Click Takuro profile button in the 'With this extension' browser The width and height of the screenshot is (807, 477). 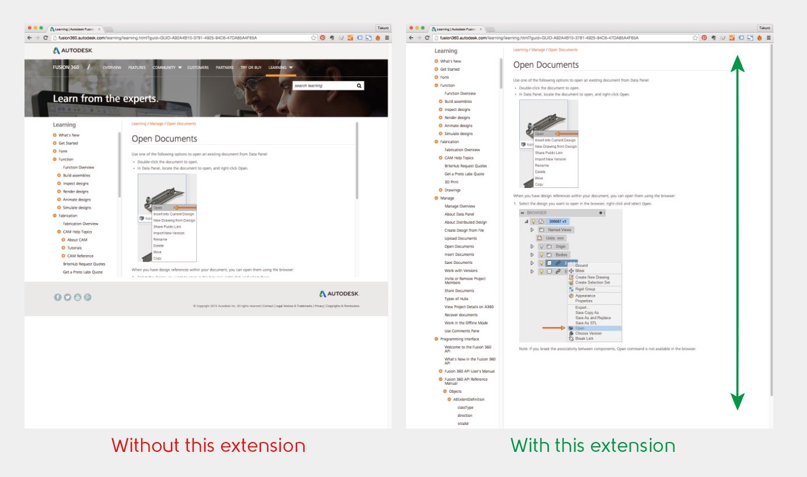click(764, 28)
